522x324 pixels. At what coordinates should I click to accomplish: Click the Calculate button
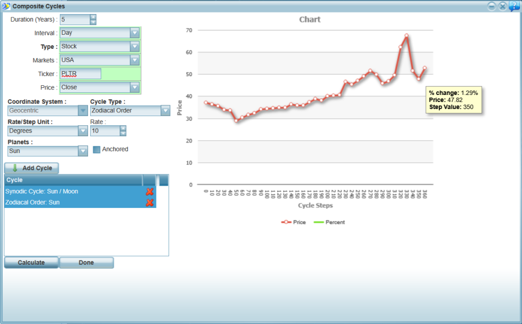[x=32, y=263]
